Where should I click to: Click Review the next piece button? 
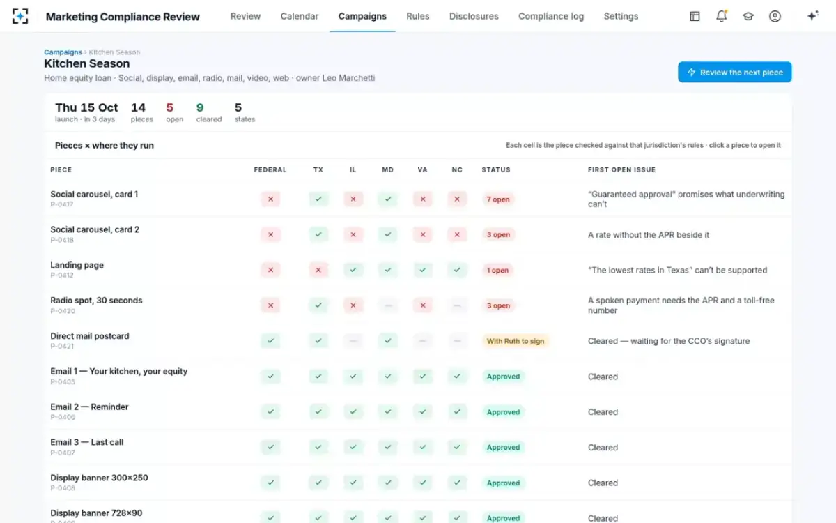[734, 72]
